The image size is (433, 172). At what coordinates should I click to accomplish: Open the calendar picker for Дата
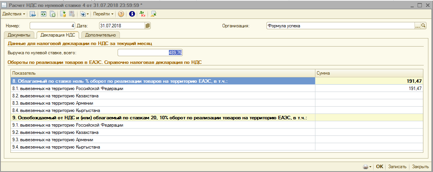pyautogui.click(x=147, y=26)
